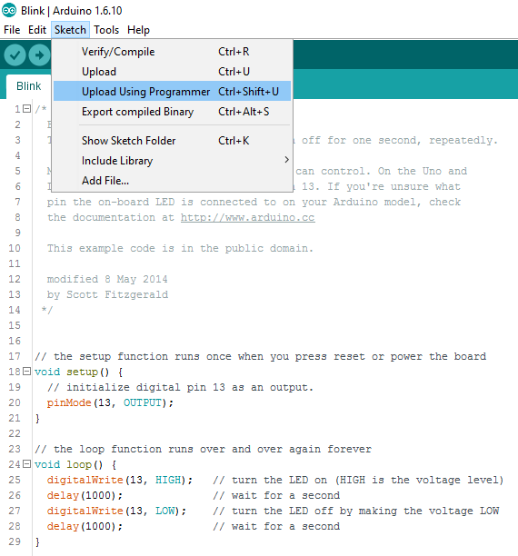518x556 pixels.
Task: Select Export compiled Binary
Action: (x=172, y=112)
